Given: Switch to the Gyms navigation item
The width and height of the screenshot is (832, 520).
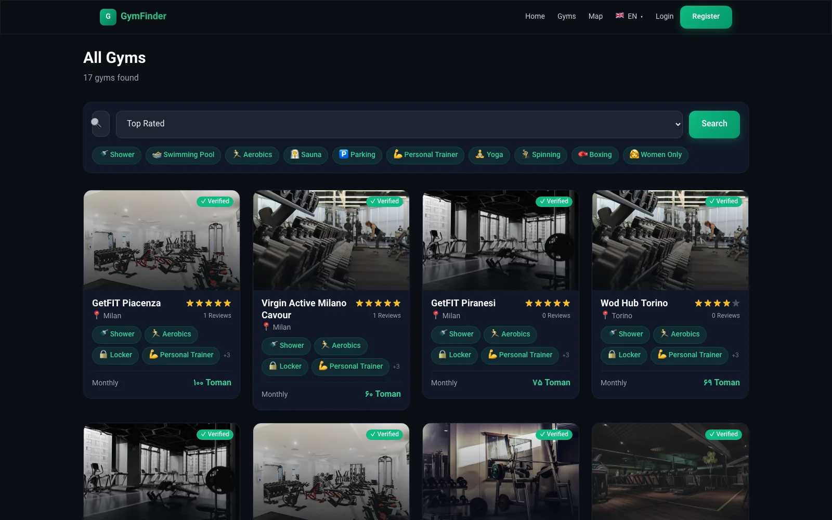Looking at the screenshot, I should (x=566, y=16).
